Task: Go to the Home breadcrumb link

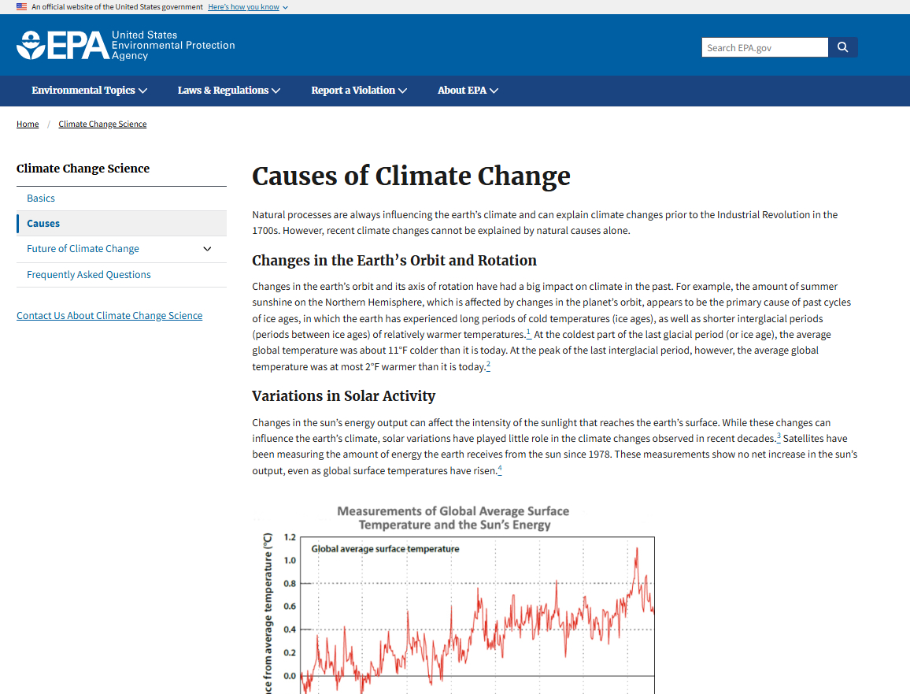Action: coord(28,124)
